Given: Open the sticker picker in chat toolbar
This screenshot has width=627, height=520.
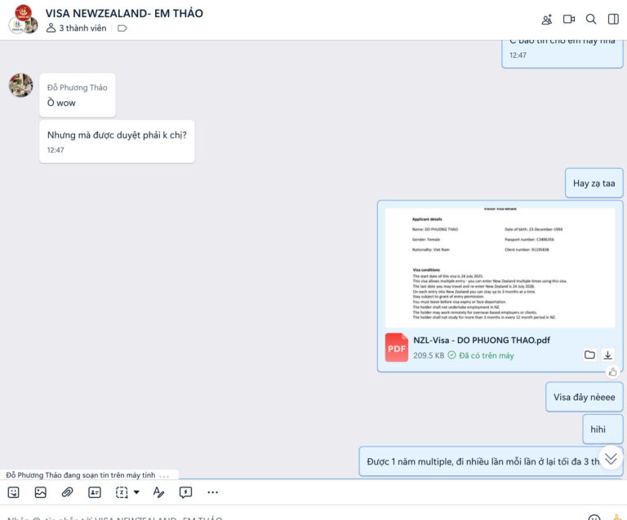Looking at the screenshot, I should coord(13,492).
